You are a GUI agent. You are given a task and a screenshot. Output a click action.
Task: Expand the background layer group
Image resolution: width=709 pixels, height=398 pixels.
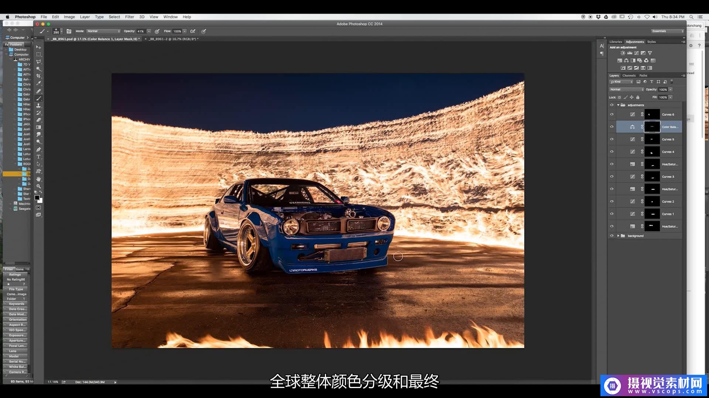(618, 236)
